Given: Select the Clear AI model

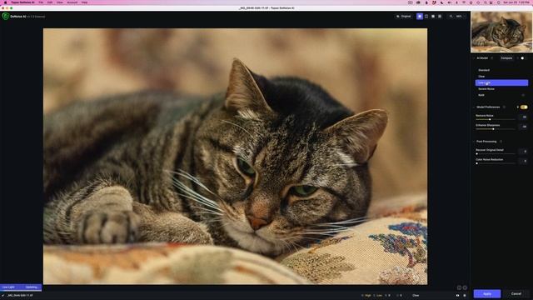Looking at the screenshot, I should (x=501, y=77).
